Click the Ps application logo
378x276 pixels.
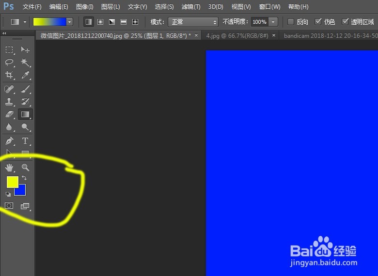point(9,6)
